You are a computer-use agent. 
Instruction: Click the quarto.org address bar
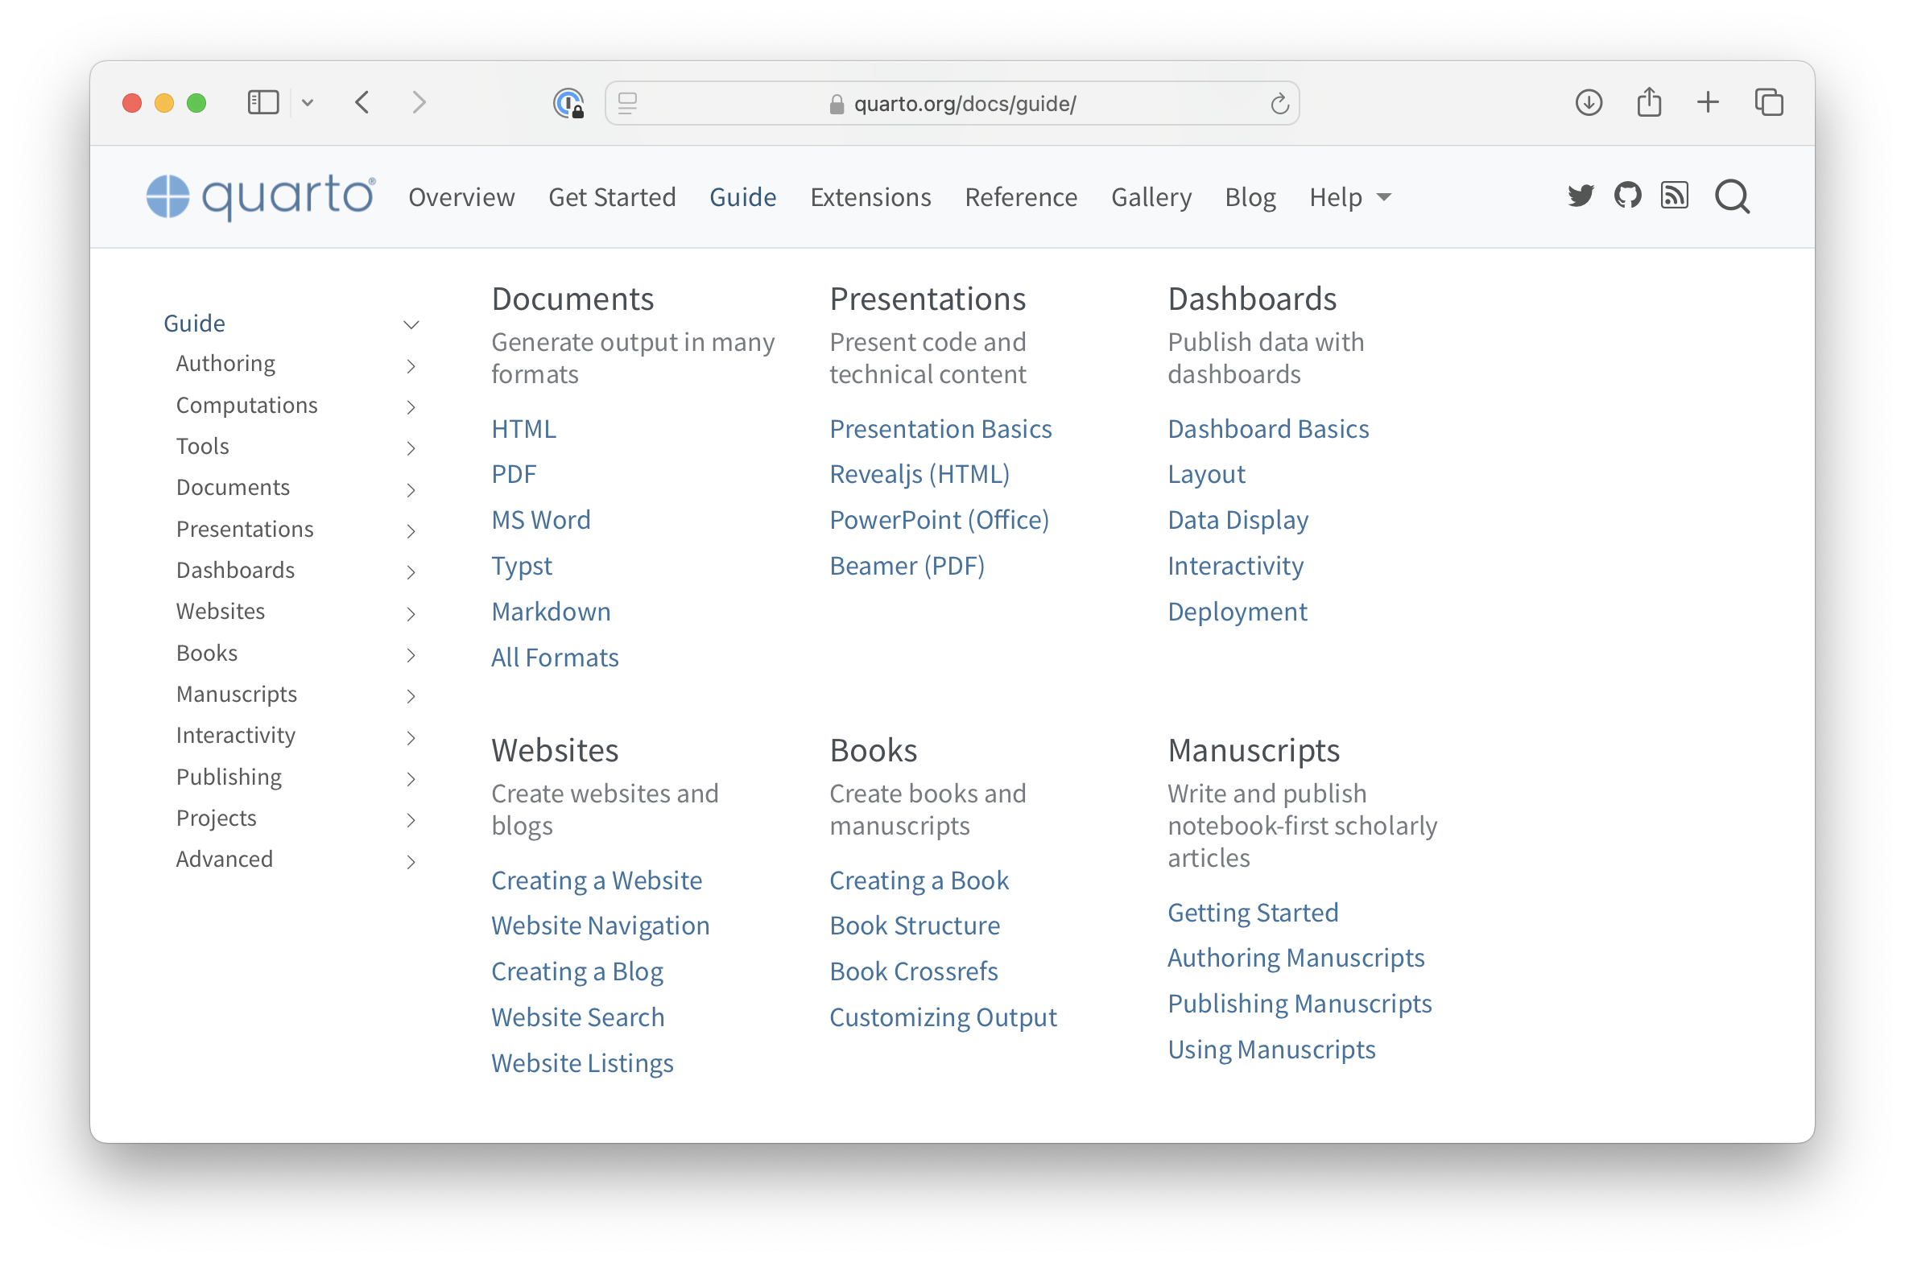point(964,104)
